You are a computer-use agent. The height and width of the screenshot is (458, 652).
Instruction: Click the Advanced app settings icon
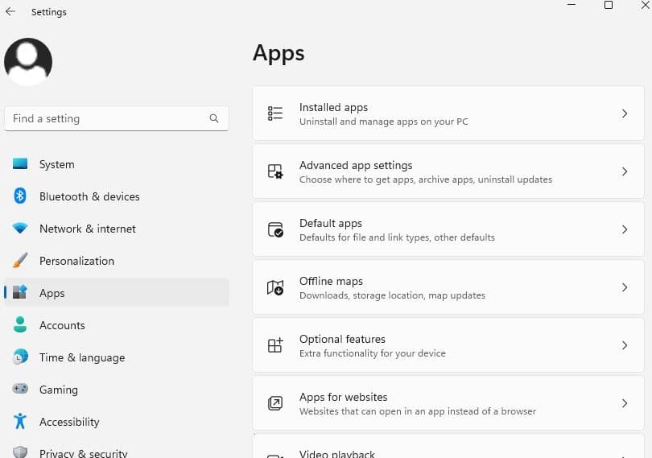coord(275,171)
